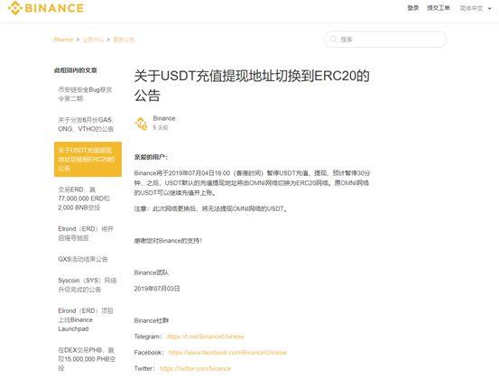Viewport: 499px width, 378px height.
Task: Click the Binance团队 signature text
Action: point(152,272)
